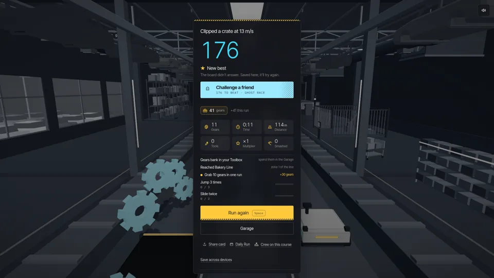Click the 'New best' label
The image size is (494, 278).
pos(217,68)
